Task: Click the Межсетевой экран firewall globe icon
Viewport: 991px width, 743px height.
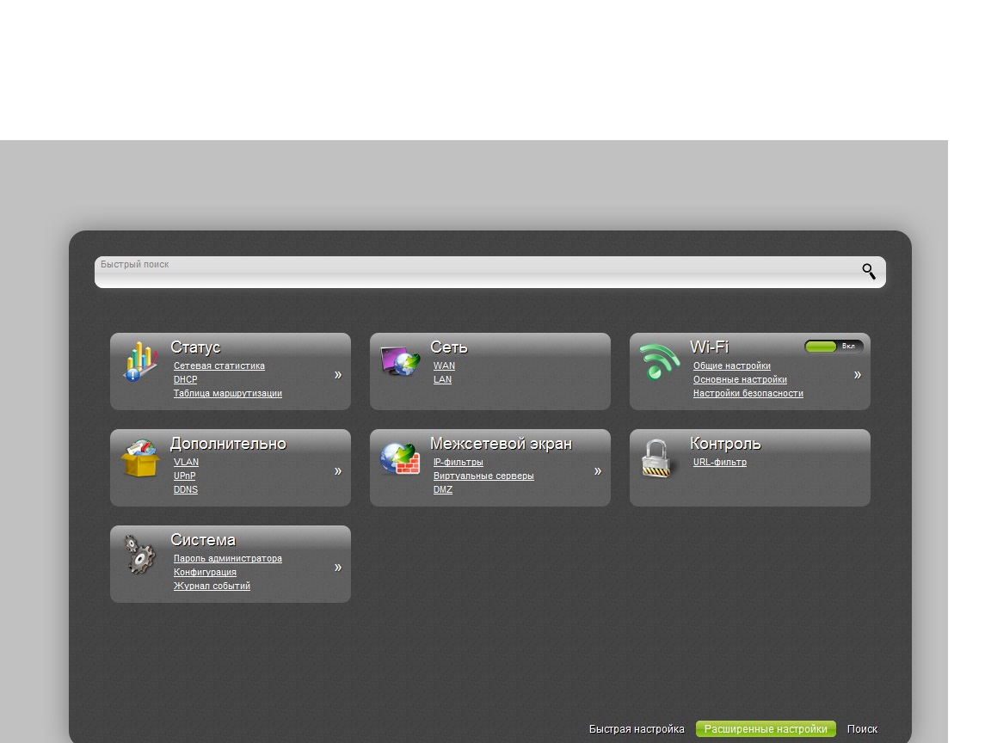Action: [400, 458]
